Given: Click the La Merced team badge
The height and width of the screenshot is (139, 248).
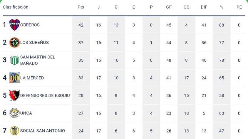Looking at the screenshot, I should point(15,78).
